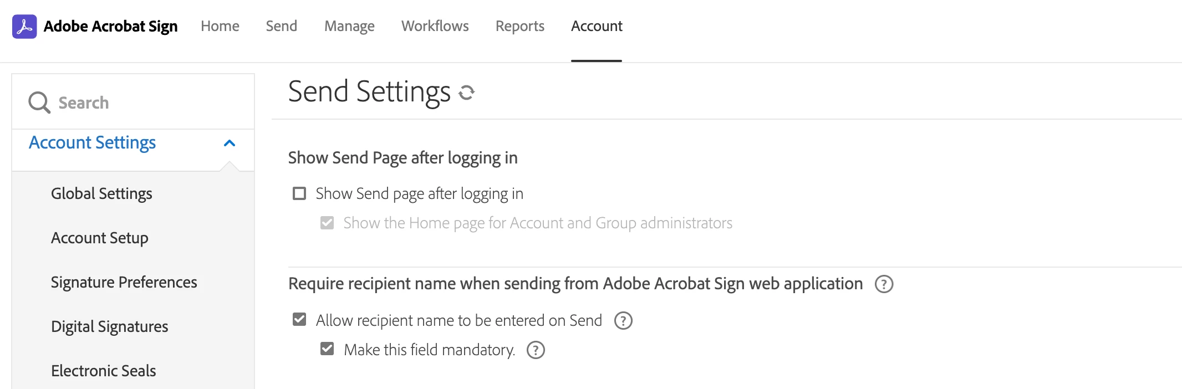
Task: Click the Adobe Acrobat Sign logo icon
Action: tap(24, 27)
